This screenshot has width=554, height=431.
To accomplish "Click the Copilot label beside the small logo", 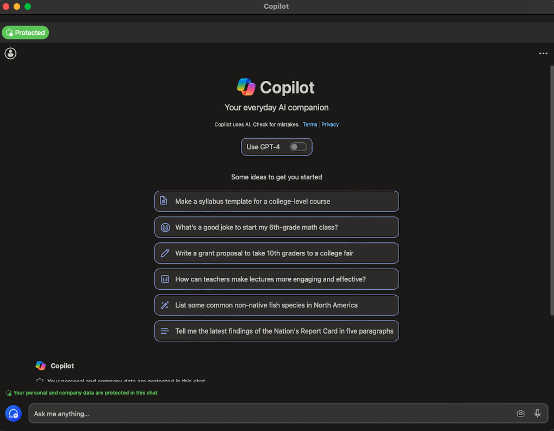I will [x=62, y=365].
